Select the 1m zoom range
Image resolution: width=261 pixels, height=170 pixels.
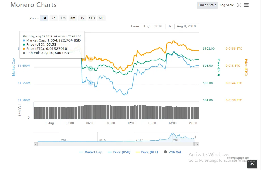63,18
